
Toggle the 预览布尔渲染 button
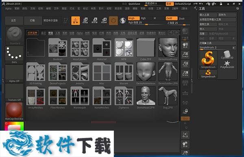click(50, 20)
